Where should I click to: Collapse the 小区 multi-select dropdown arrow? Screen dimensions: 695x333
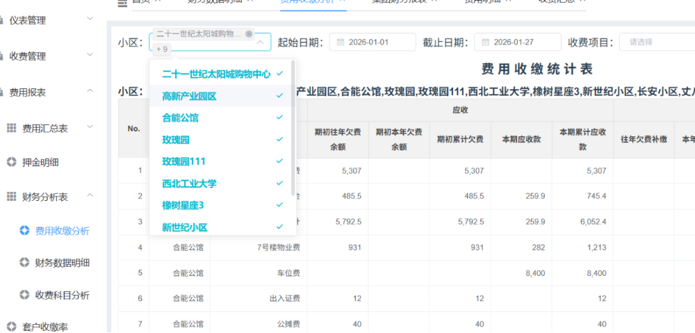261,42
